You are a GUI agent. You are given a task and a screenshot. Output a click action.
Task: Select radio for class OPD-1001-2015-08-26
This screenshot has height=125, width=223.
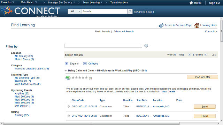[x=69, y=107]
